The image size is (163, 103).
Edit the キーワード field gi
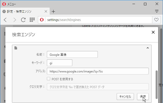coord(60,63)
